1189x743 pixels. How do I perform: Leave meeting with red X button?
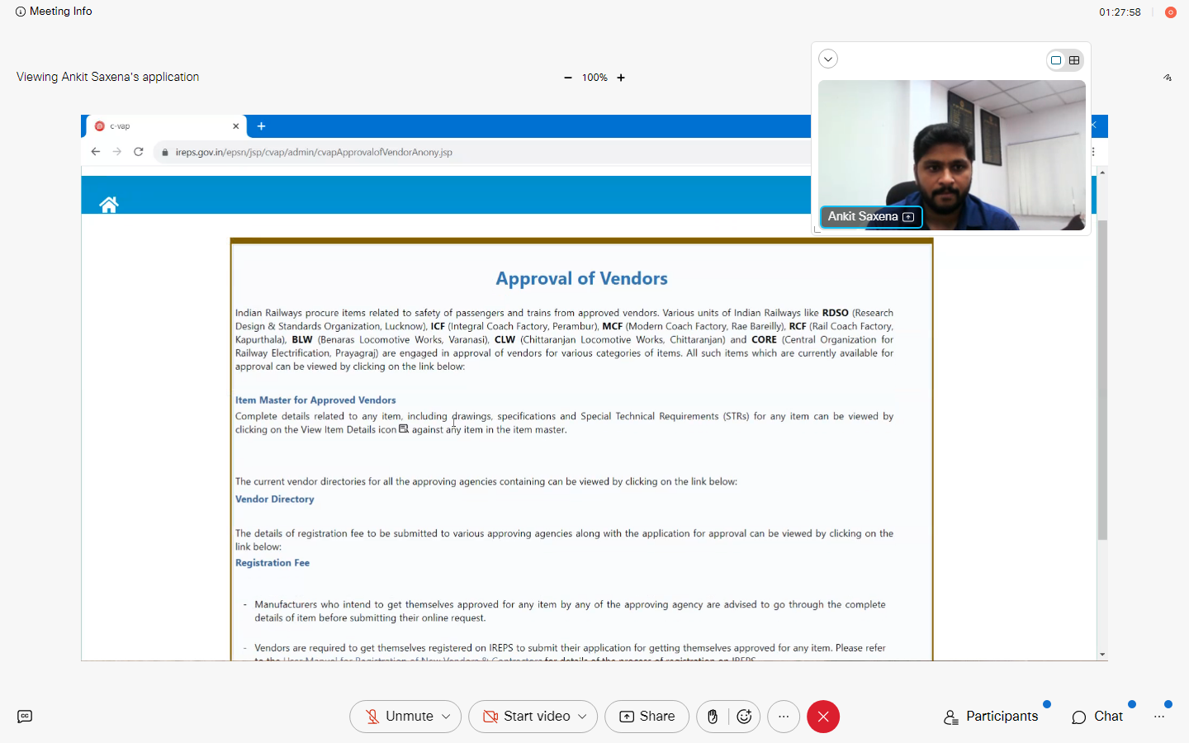coord(823,717)
